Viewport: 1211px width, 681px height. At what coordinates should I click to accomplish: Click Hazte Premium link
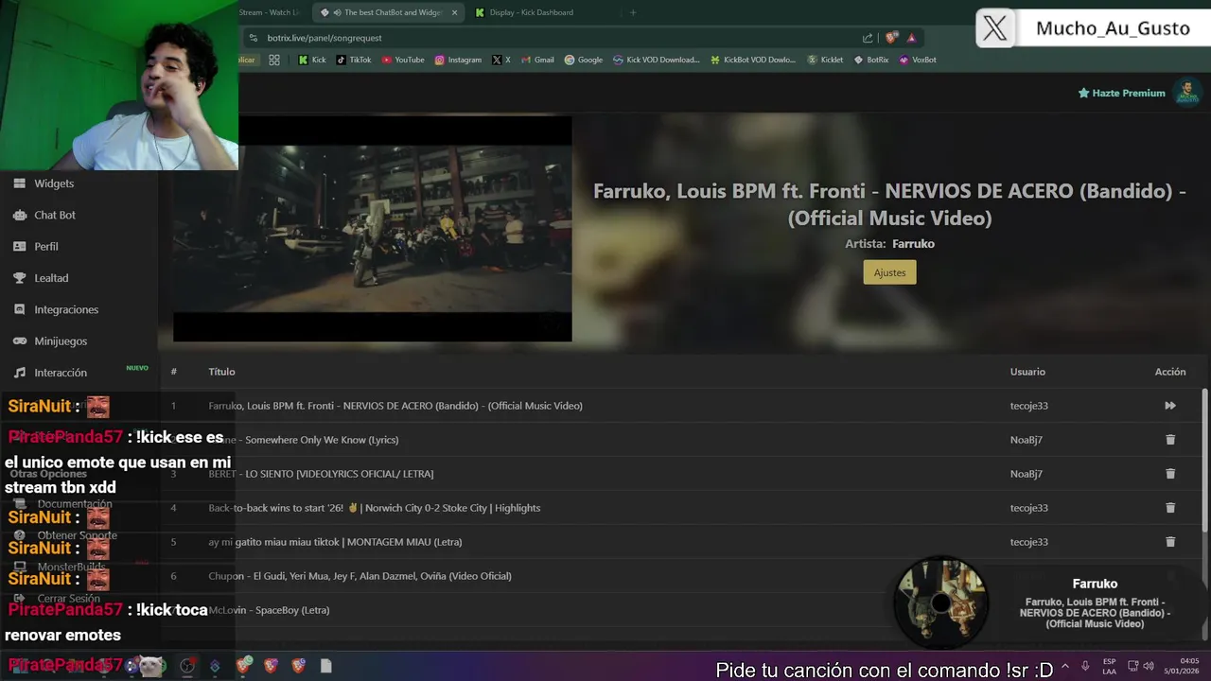coord(1121,93)
